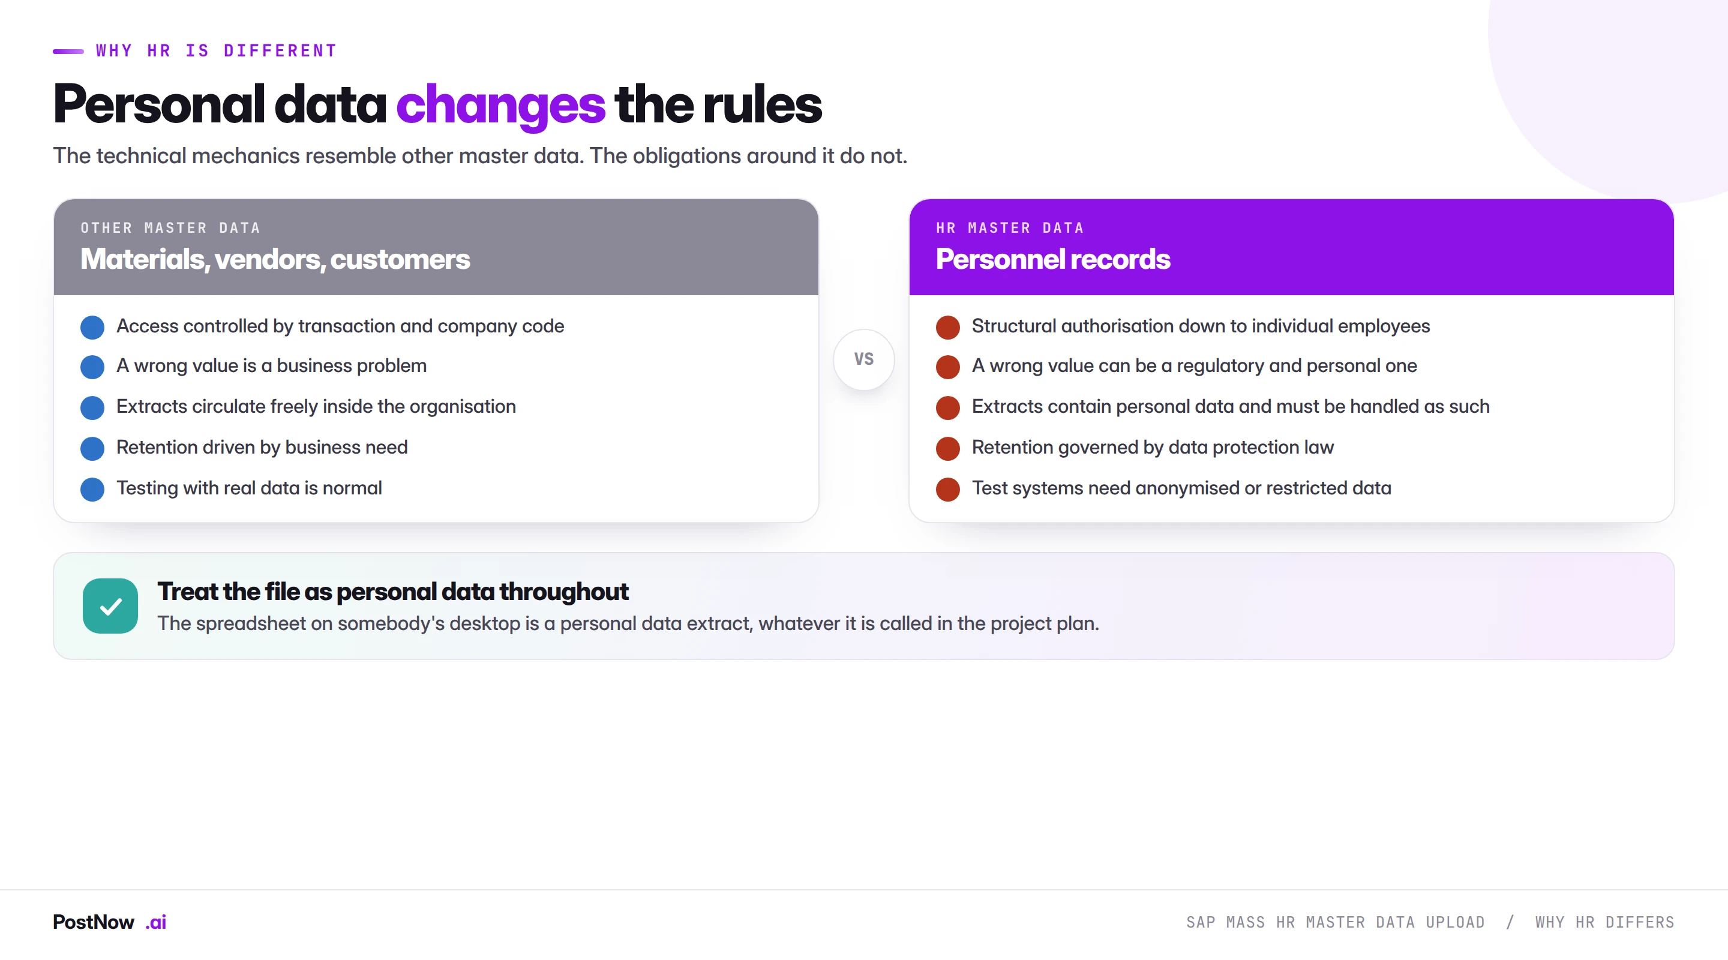Select the Materials, vendors, customers header
This screenshot has height=960, width=1728.
tap(436, 247)
